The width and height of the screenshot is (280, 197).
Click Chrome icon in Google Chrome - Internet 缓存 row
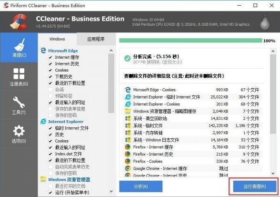point(128,168)
